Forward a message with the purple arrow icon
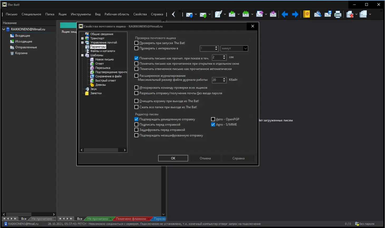This screenshot has height=228, width=385. 260,14
